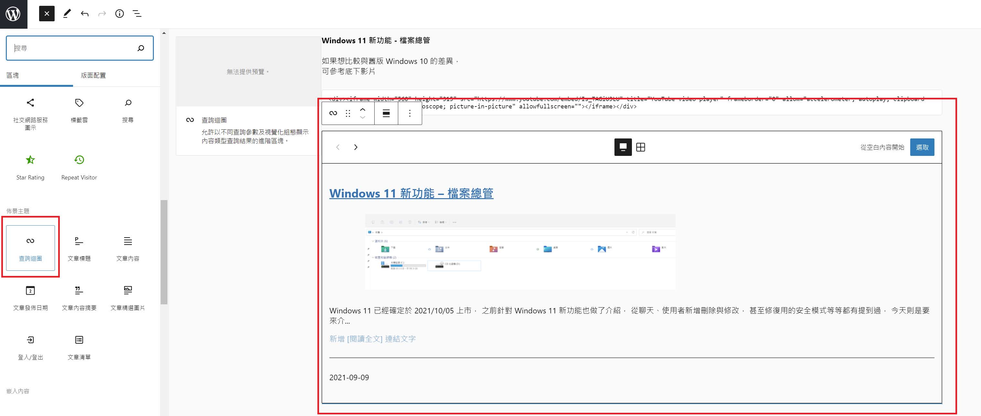Switch to the 區塊 tab
Image resolution: width=981 pixels, height=416 pixels.
[x=13, y=75]
